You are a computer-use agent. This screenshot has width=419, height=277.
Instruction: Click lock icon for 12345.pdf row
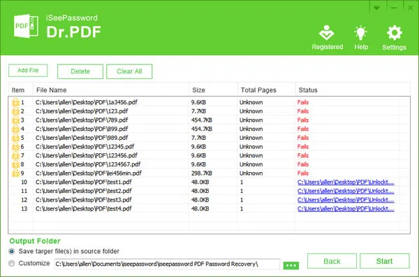coord(15,146)
